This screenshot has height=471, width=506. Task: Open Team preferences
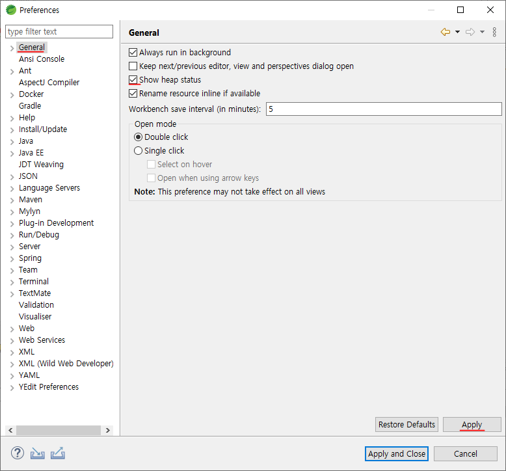pyautogui.click(x=28, y=270)
